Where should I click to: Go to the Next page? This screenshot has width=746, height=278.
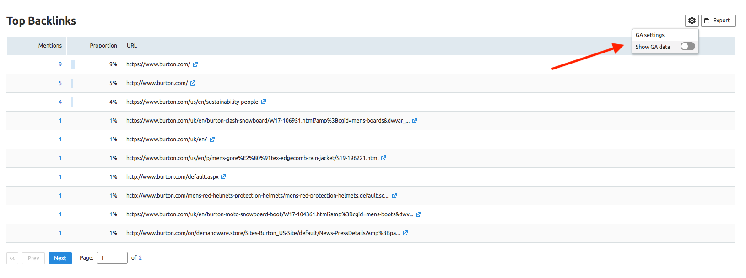(x=60, y=258)
